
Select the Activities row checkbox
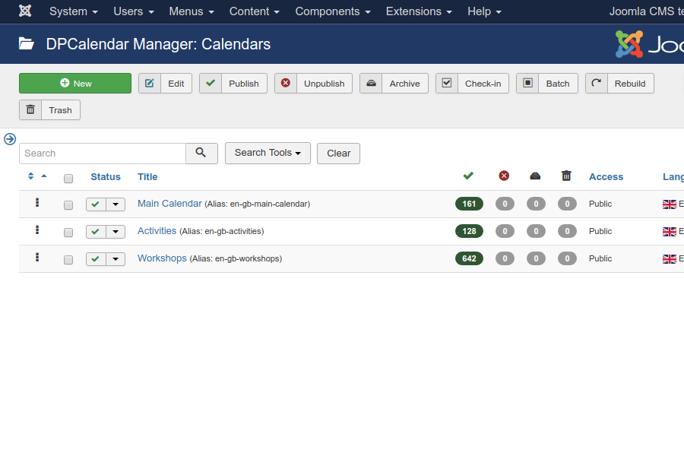tap(68, 233)
